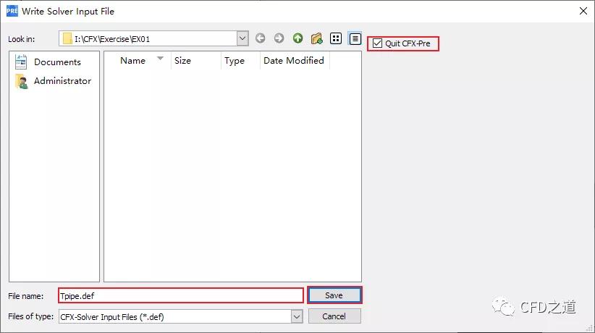Click the CFX-Pre application icon in title bar
The image size is (595, 333).
12,11
